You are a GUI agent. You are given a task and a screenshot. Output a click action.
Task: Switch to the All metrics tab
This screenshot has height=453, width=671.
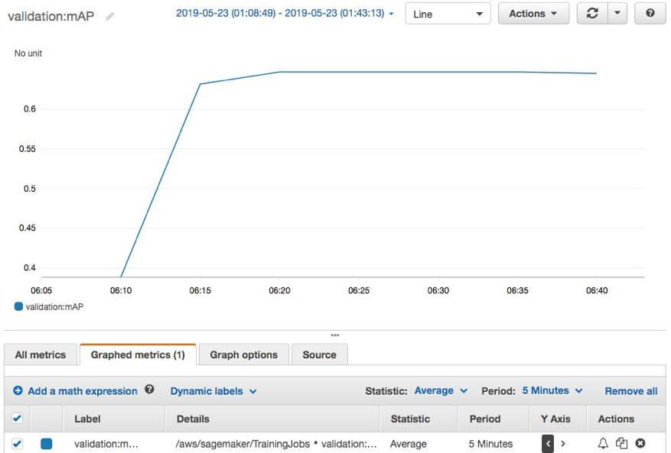point(40,354)
